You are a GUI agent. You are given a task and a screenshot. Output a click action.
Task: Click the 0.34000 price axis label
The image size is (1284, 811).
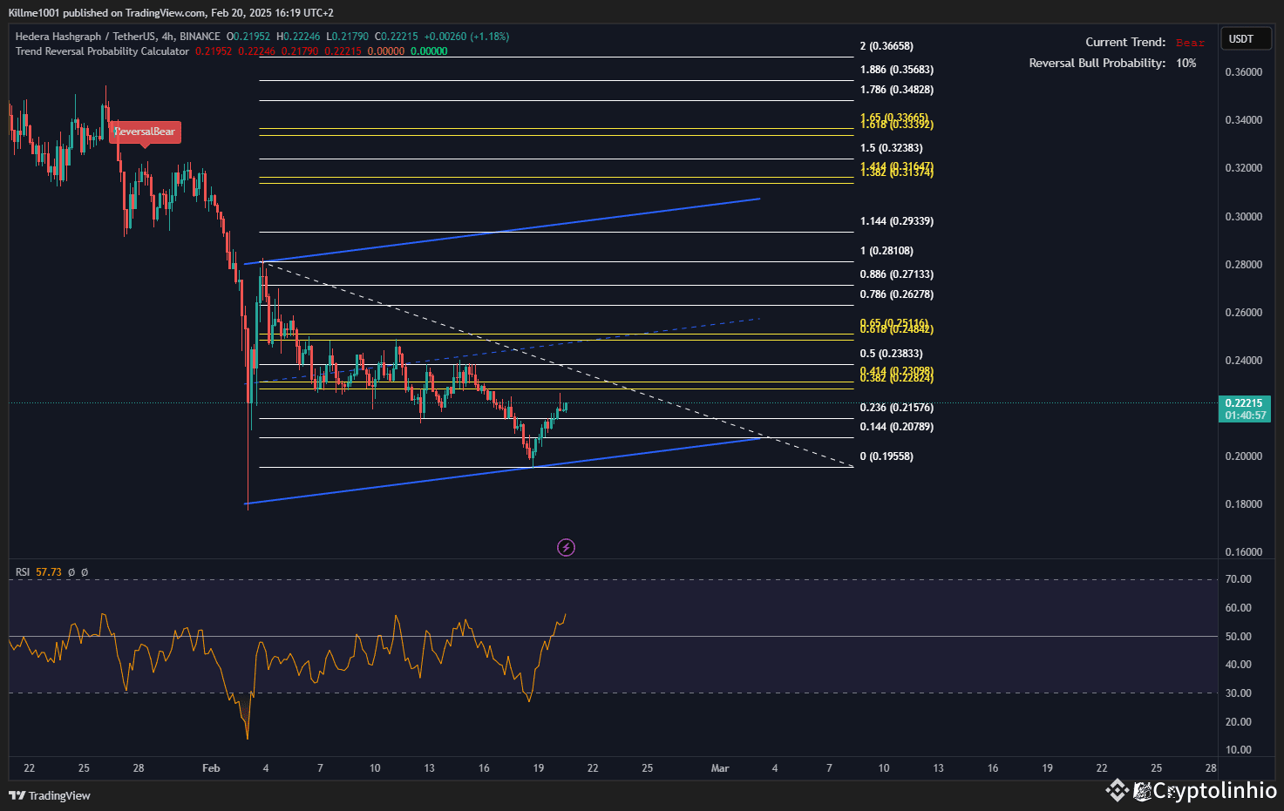pyautogui.click(x=1244, y=120)
